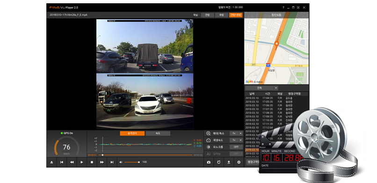Stop the video playback
Viewport: 377px width, 183px height.
point(92,162)
